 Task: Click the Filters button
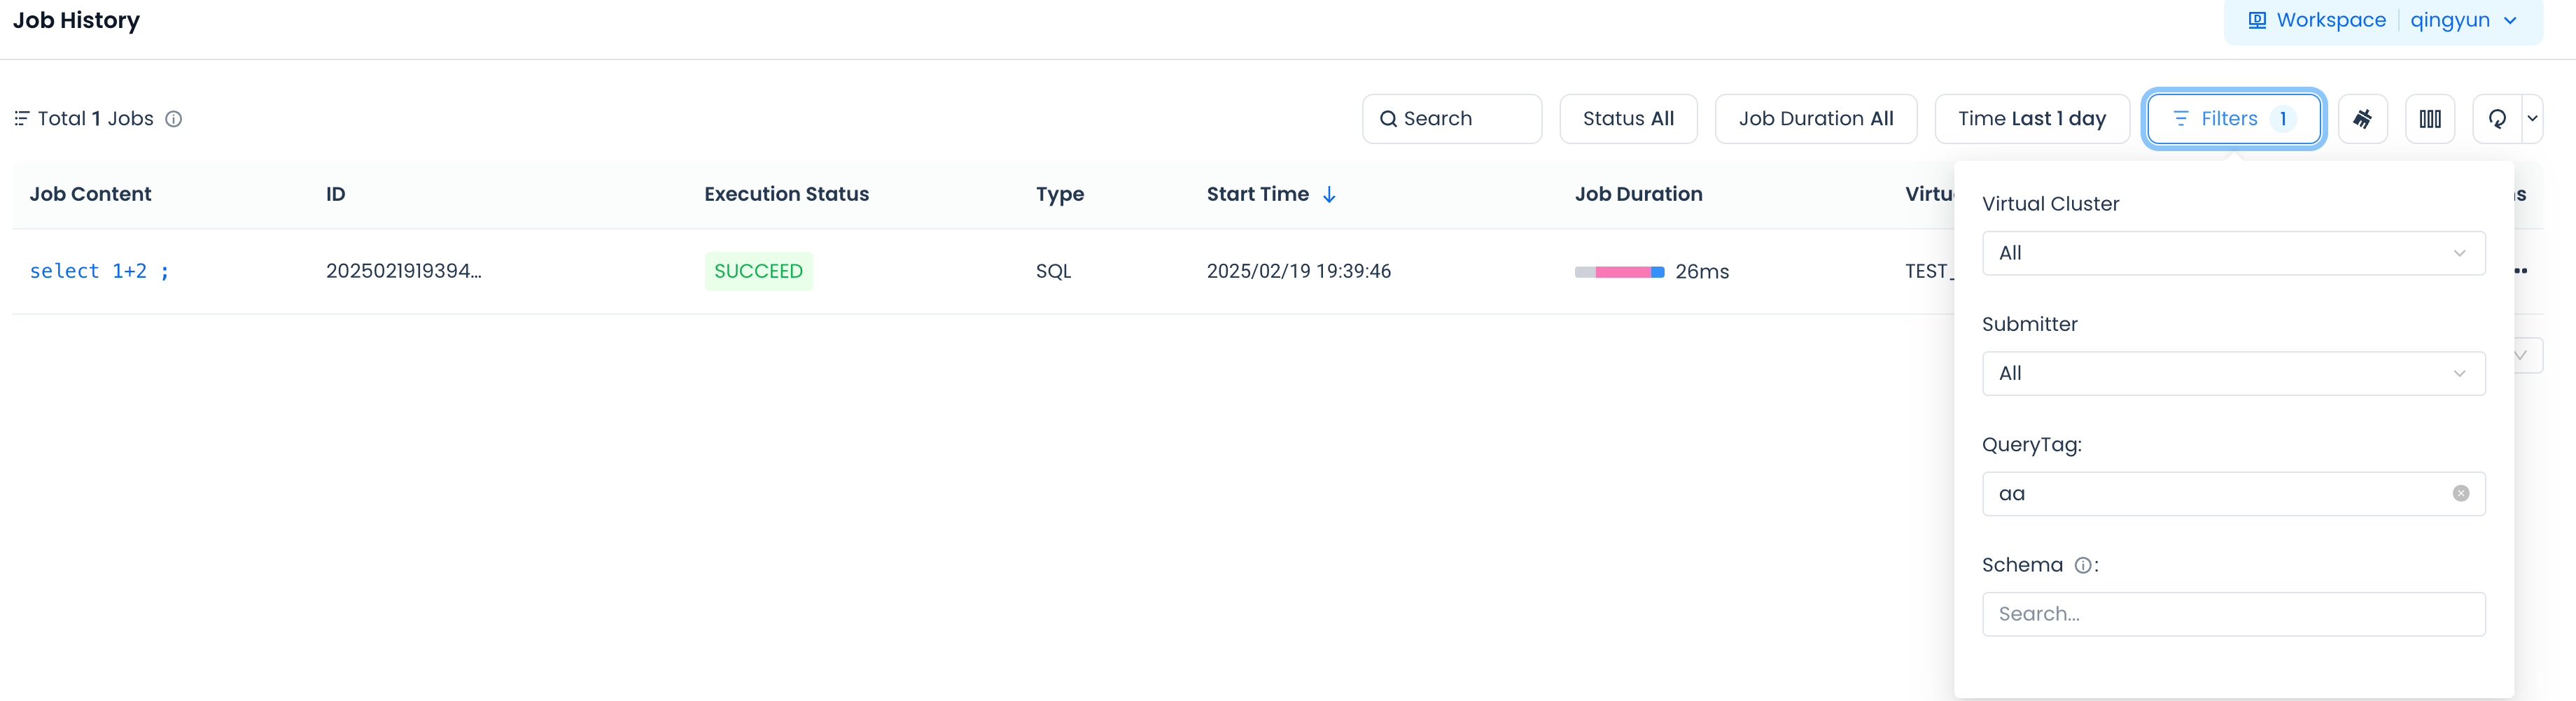tap(2232, 119)
